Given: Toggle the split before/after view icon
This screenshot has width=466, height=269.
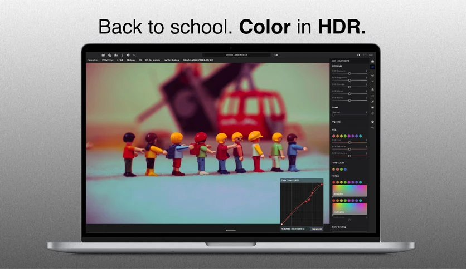Looking at the screenshot, I should [359, 55].
